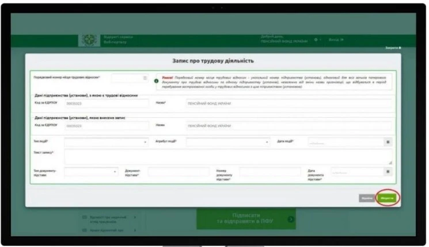The width and height of the screenshot is (429, 247).
Task: Click arrow icon on 'Підписати та відправити в ПФУ'
Action: point(291,220)
